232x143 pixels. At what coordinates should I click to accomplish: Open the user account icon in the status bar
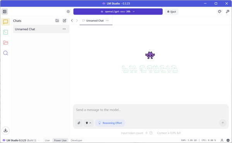(222, 140)
